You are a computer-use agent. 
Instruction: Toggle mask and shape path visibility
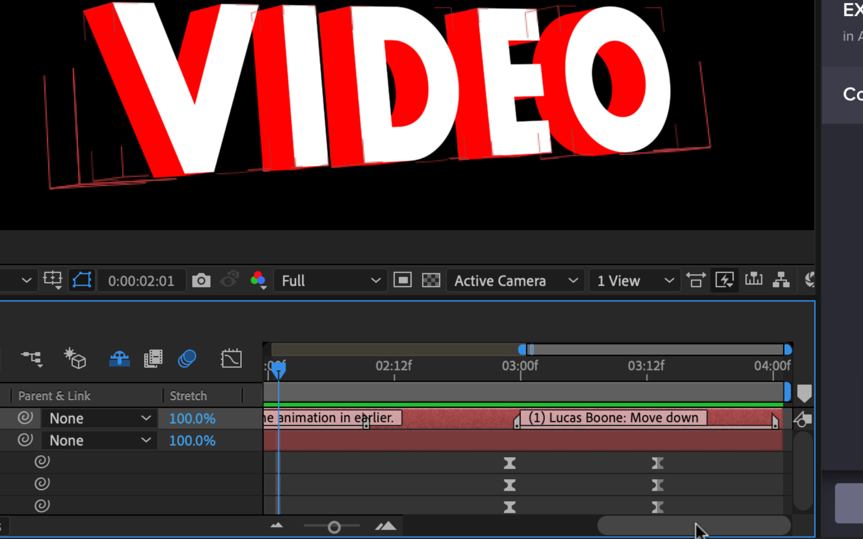[x=81, y=280]
